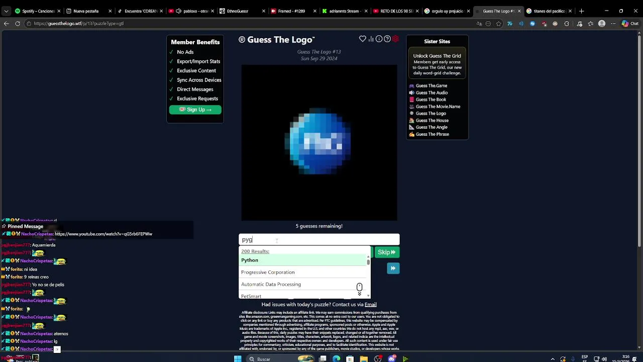Select Python from the results
This screenshot has width=643, height=362.
tap(303, 260)
